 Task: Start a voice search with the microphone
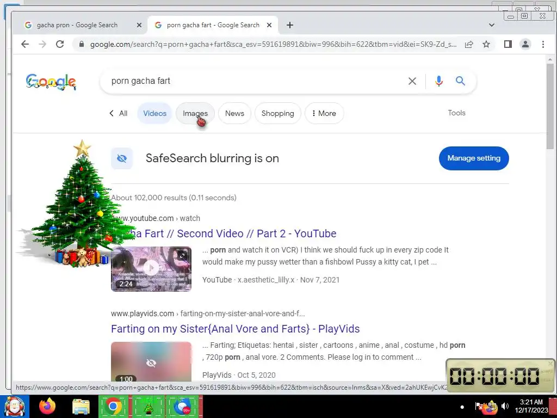[439, 81]
